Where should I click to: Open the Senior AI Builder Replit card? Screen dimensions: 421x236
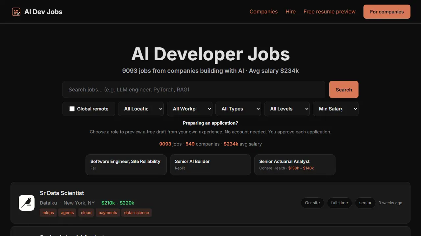(x=210, y=165)
